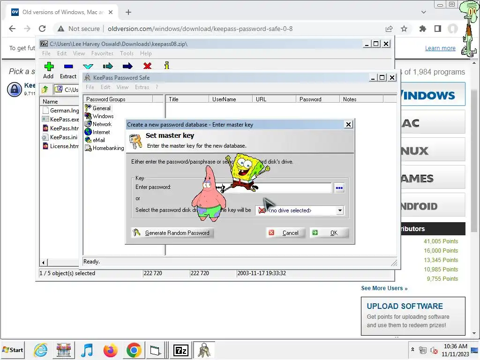This screenshot has width=480, height=360.
Task: Open a new Chrome tab
Action: pos(128,12)
